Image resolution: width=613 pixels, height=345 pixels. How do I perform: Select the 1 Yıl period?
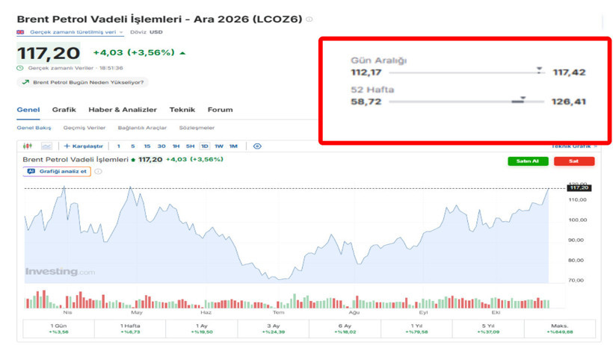[x=416, y=329]
